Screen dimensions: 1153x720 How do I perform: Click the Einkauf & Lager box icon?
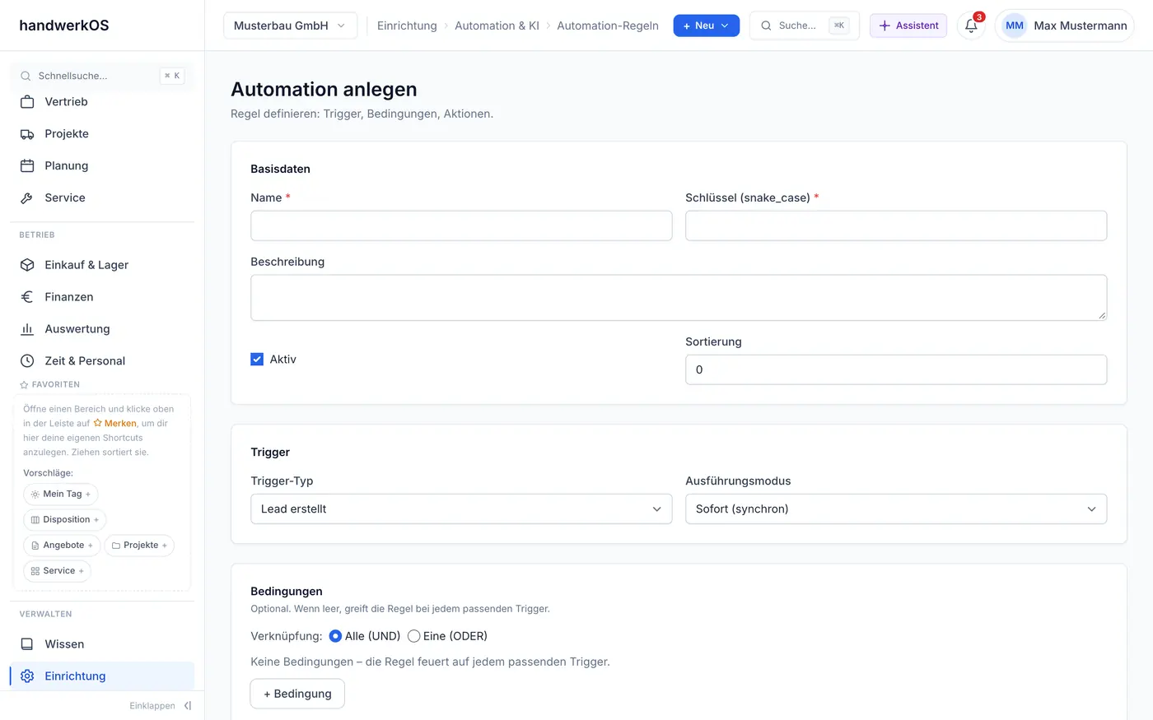27,265
